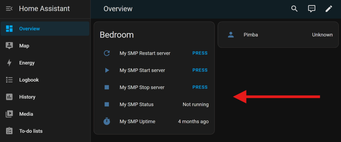Open the Assist chat icon
The width and height of the screenshot is (341, 142).
coord(311,9)
